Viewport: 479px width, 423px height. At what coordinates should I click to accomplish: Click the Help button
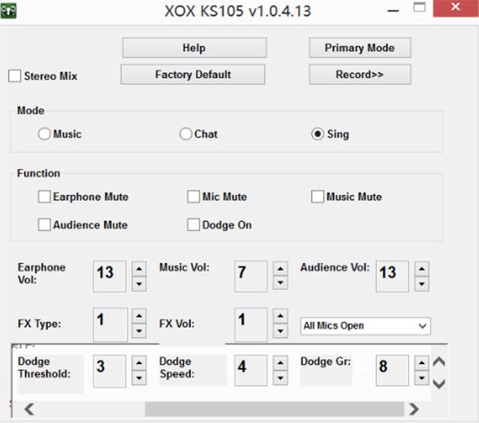click(195, 48)
